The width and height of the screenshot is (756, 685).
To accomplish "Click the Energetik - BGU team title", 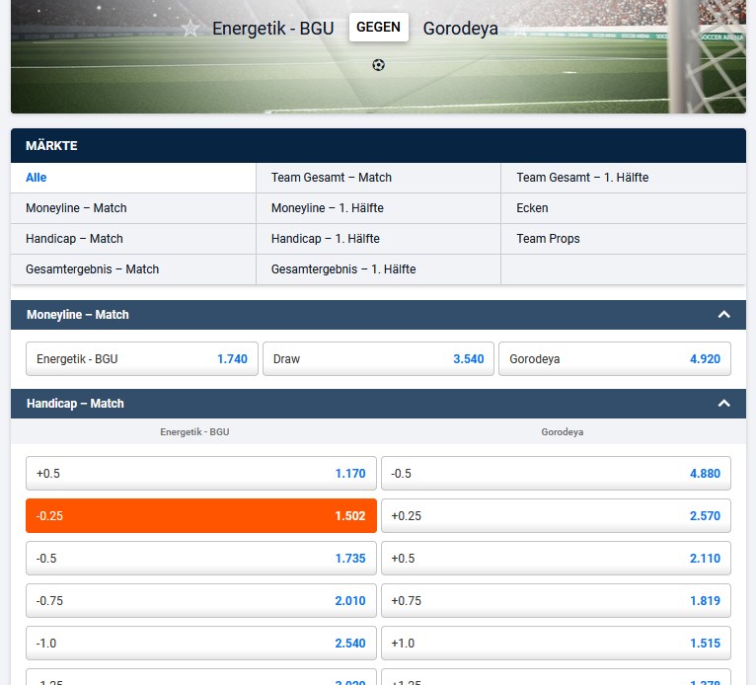I will pyautogui.click(x=273, y=29).
